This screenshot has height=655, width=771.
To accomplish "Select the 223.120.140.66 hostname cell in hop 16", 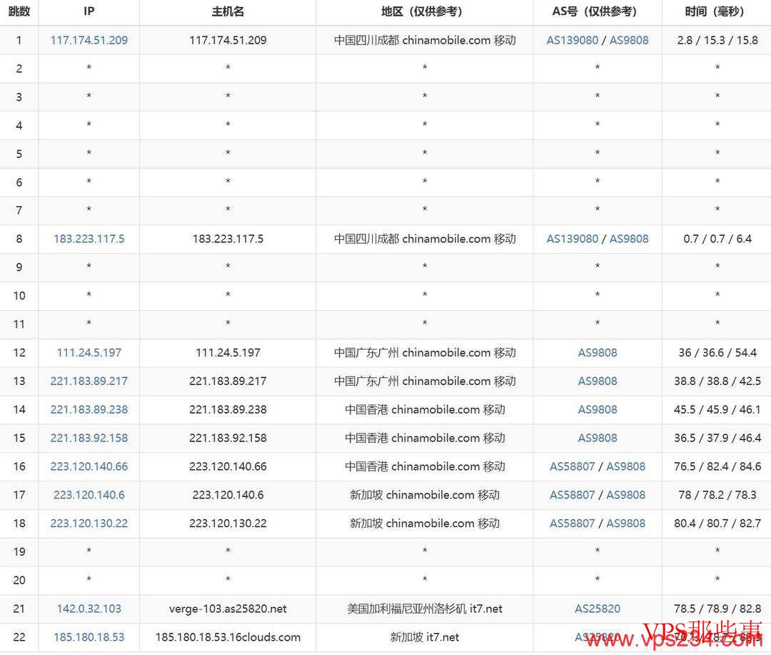I will point(228,466).
